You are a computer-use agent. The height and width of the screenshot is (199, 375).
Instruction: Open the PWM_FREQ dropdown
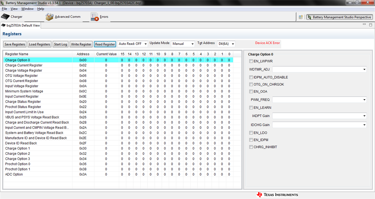320,100
